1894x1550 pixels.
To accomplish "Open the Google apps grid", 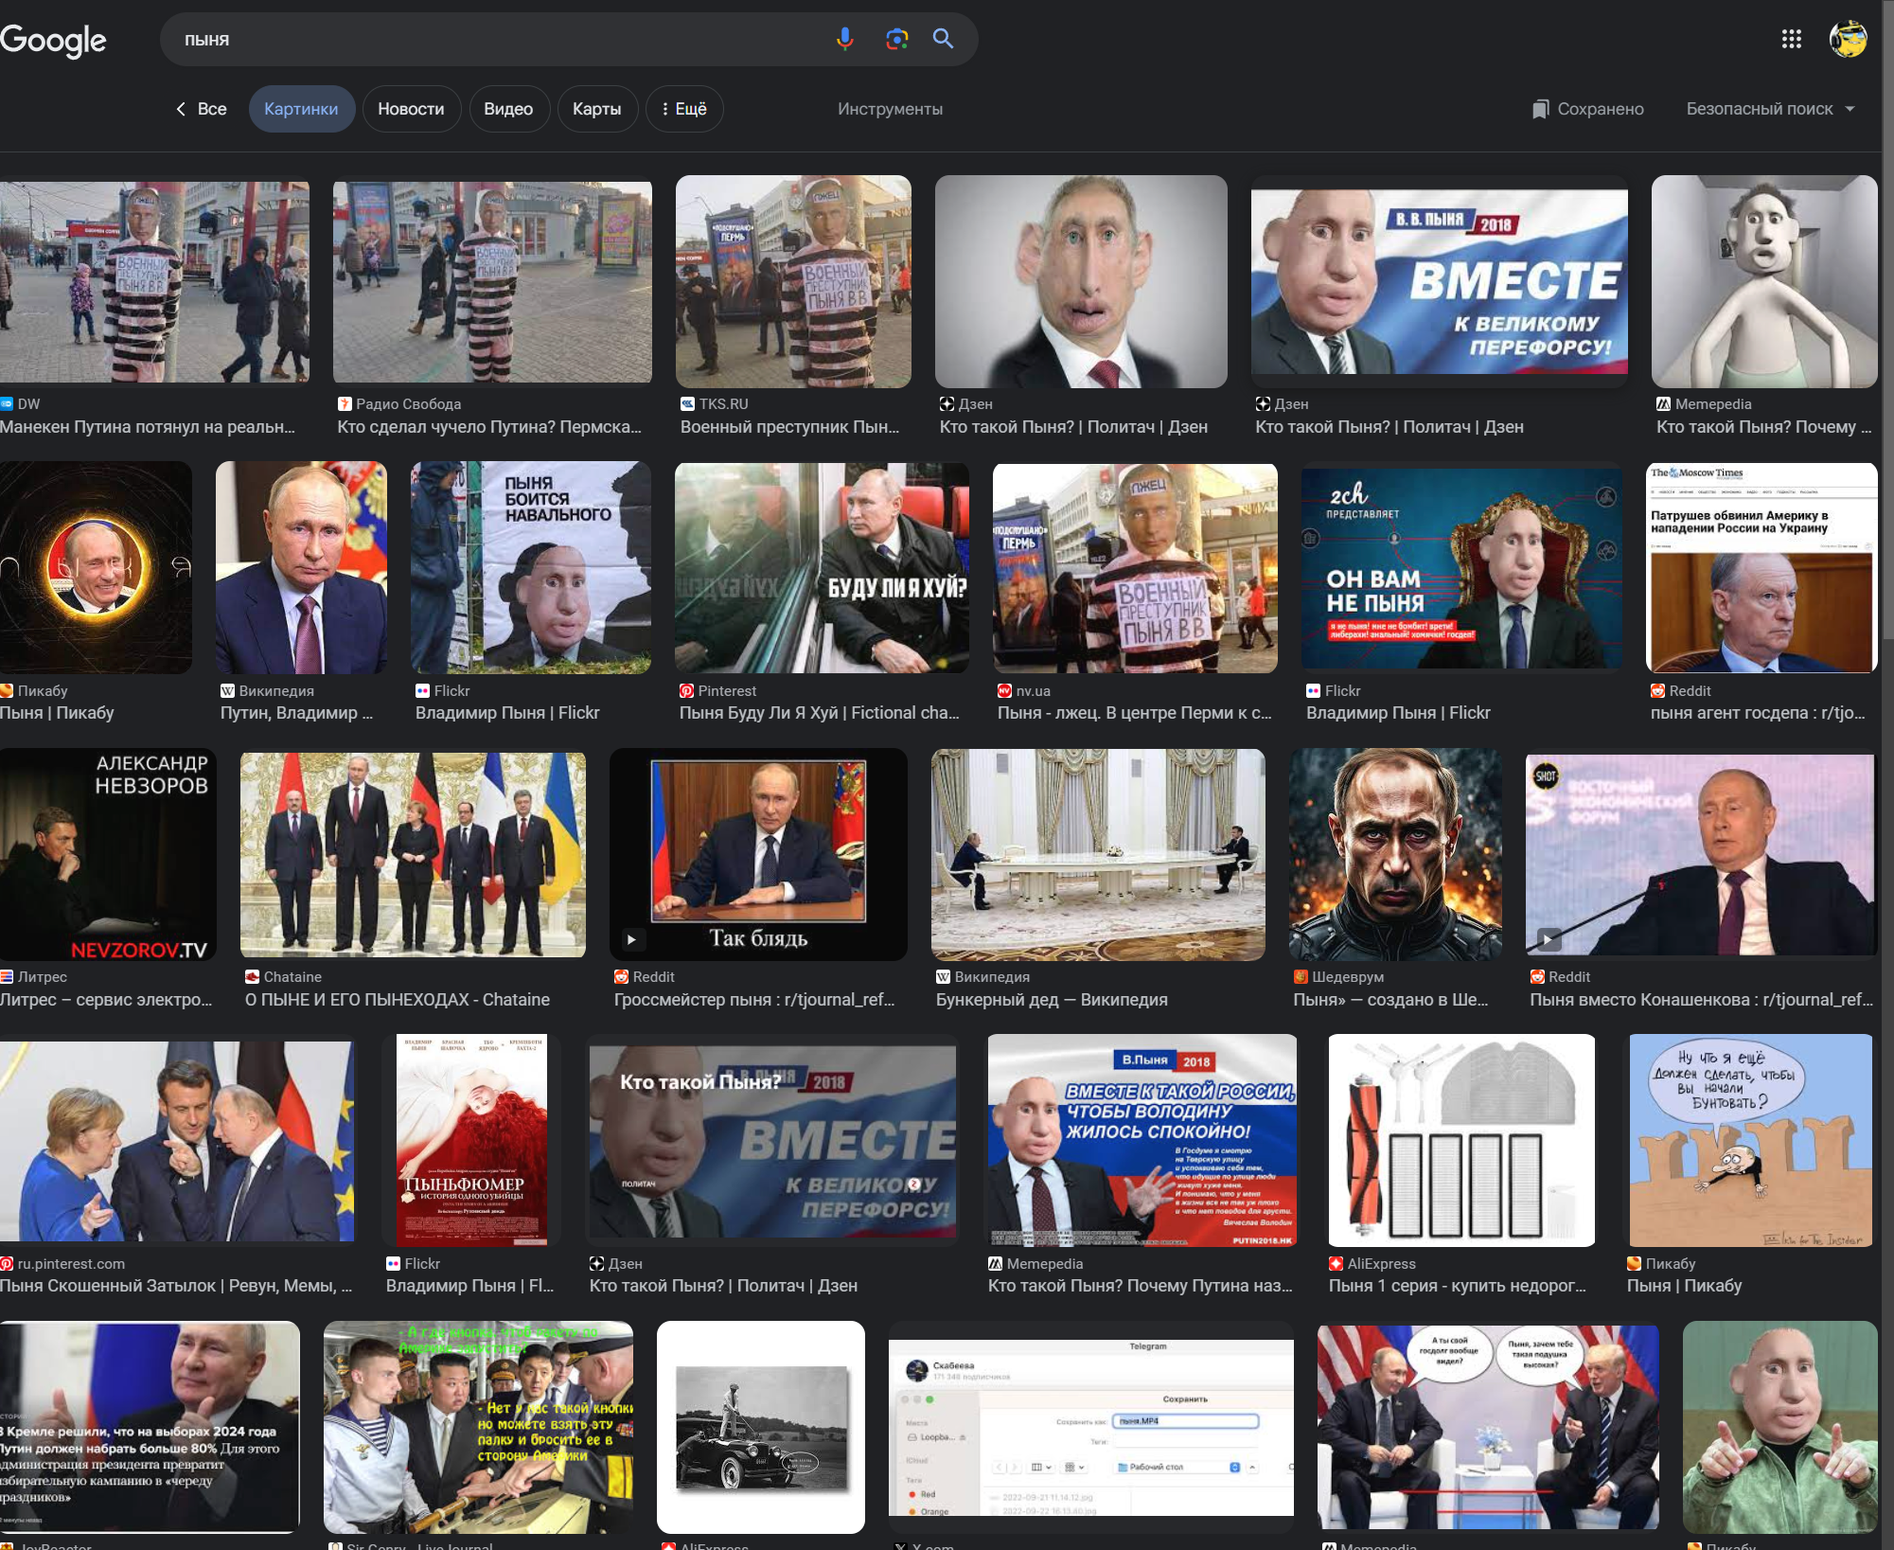I will [x=1791, y=39].
